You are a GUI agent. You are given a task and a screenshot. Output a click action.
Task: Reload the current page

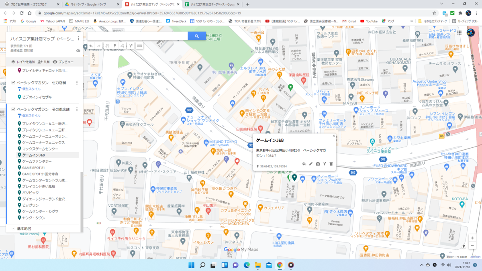point(22,13)
